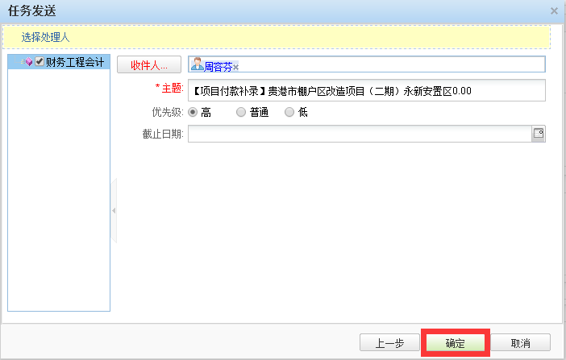Click the 选择处理人 heading text

[45, 37]
